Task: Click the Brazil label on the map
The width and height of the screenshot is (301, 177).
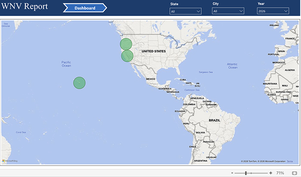Action: tap(214, 121)
